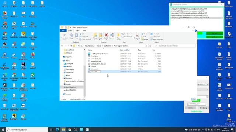Click the Refresh button beside address bar
The height and width of the screenshot is (132, 236).
[x=150, y=46]
